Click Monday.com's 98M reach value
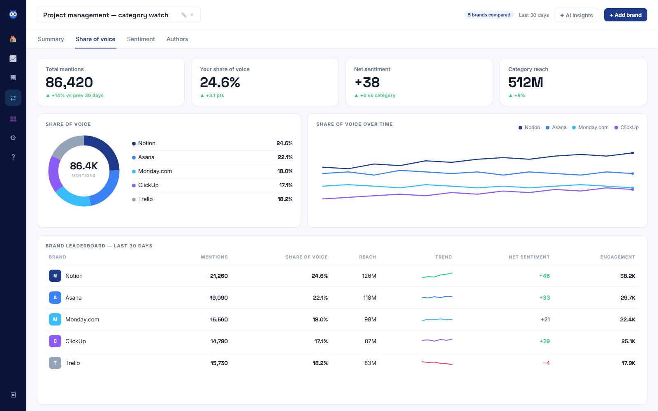Viewport: 658px width, 411px height. (370, 319)
